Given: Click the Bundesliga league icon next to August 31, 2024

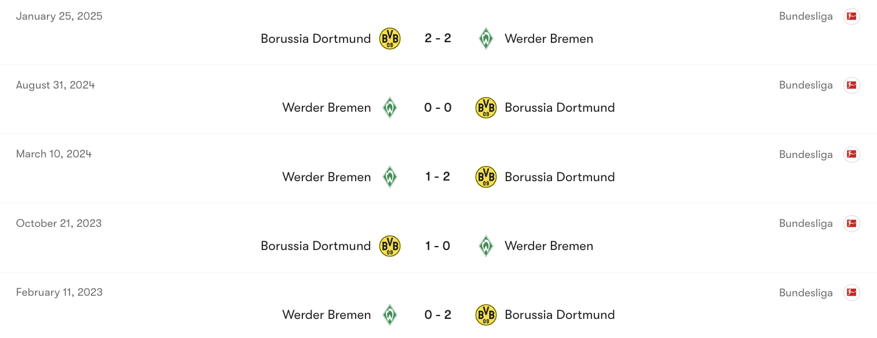Looking at the screenshot, I should point(852,85).
